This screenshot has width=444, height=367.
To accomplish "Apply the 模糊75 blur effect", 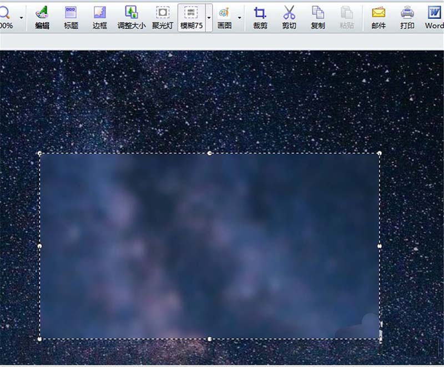I will (x=191, y=18).
